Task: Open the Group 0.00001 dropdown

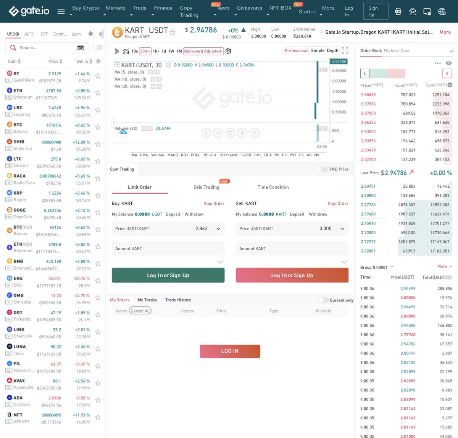Action: pyautogui.click(x=376, y=267)
